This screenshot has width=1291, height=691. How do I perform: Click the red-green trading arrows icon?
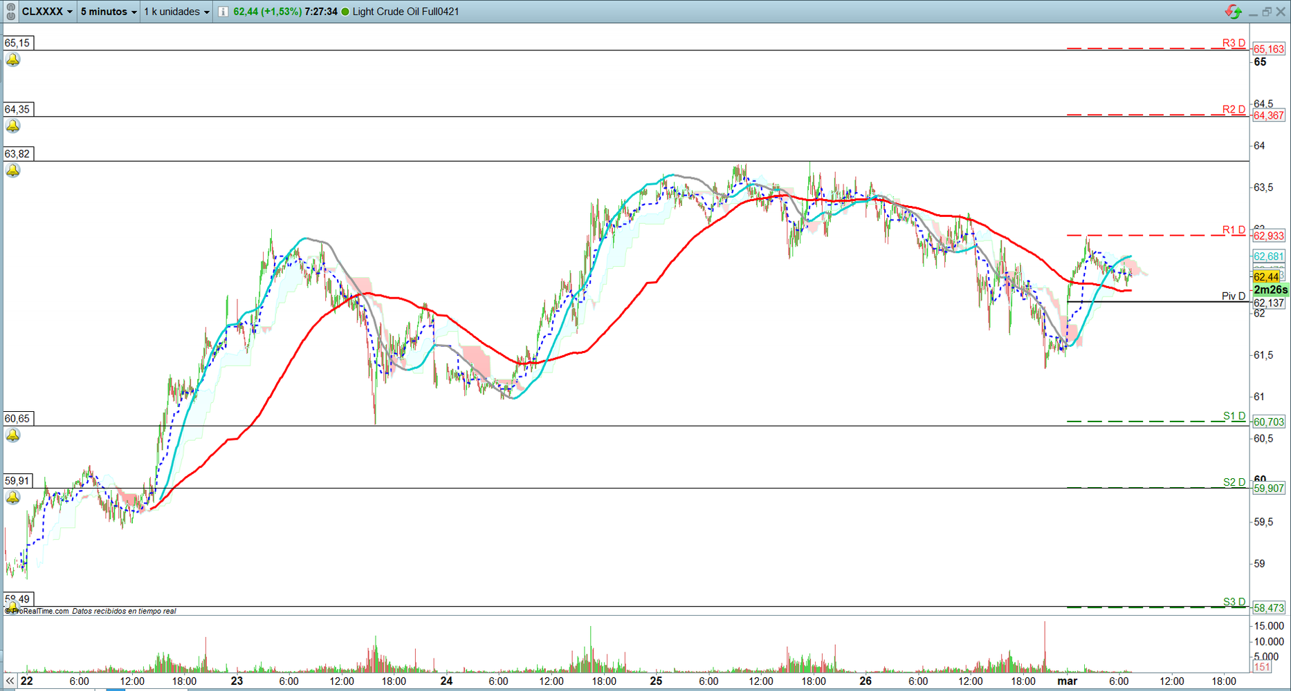pos(1233,11)
